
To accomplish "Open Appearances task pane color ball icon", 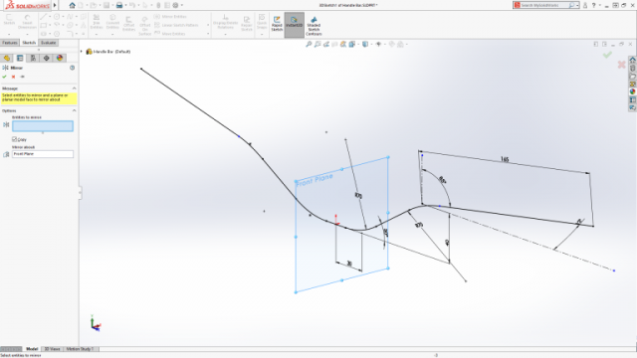I will [633, 91].
